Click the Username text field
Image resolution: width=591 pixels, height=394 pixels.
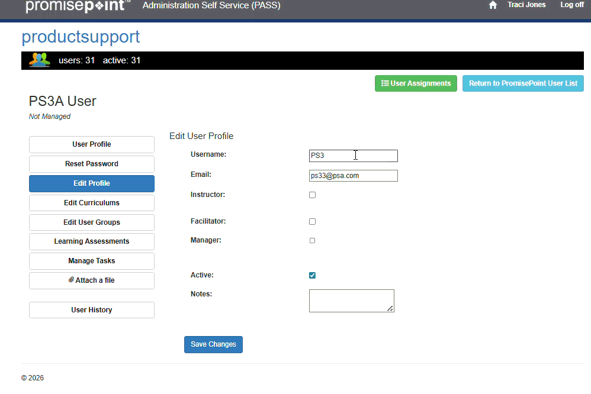353,156
